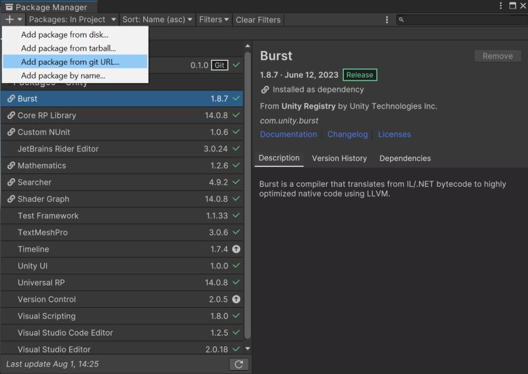Click the package list scroll-up arrow
528x374 pixels.
point(248,46)
